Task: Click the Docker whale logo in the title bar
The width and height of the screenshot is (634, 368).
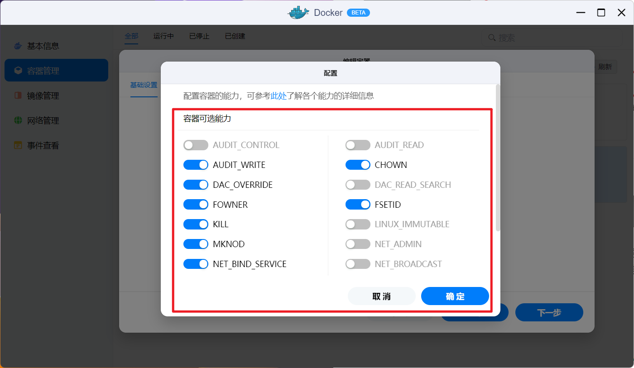Action: pyautogui.click(x=298, y=12)
